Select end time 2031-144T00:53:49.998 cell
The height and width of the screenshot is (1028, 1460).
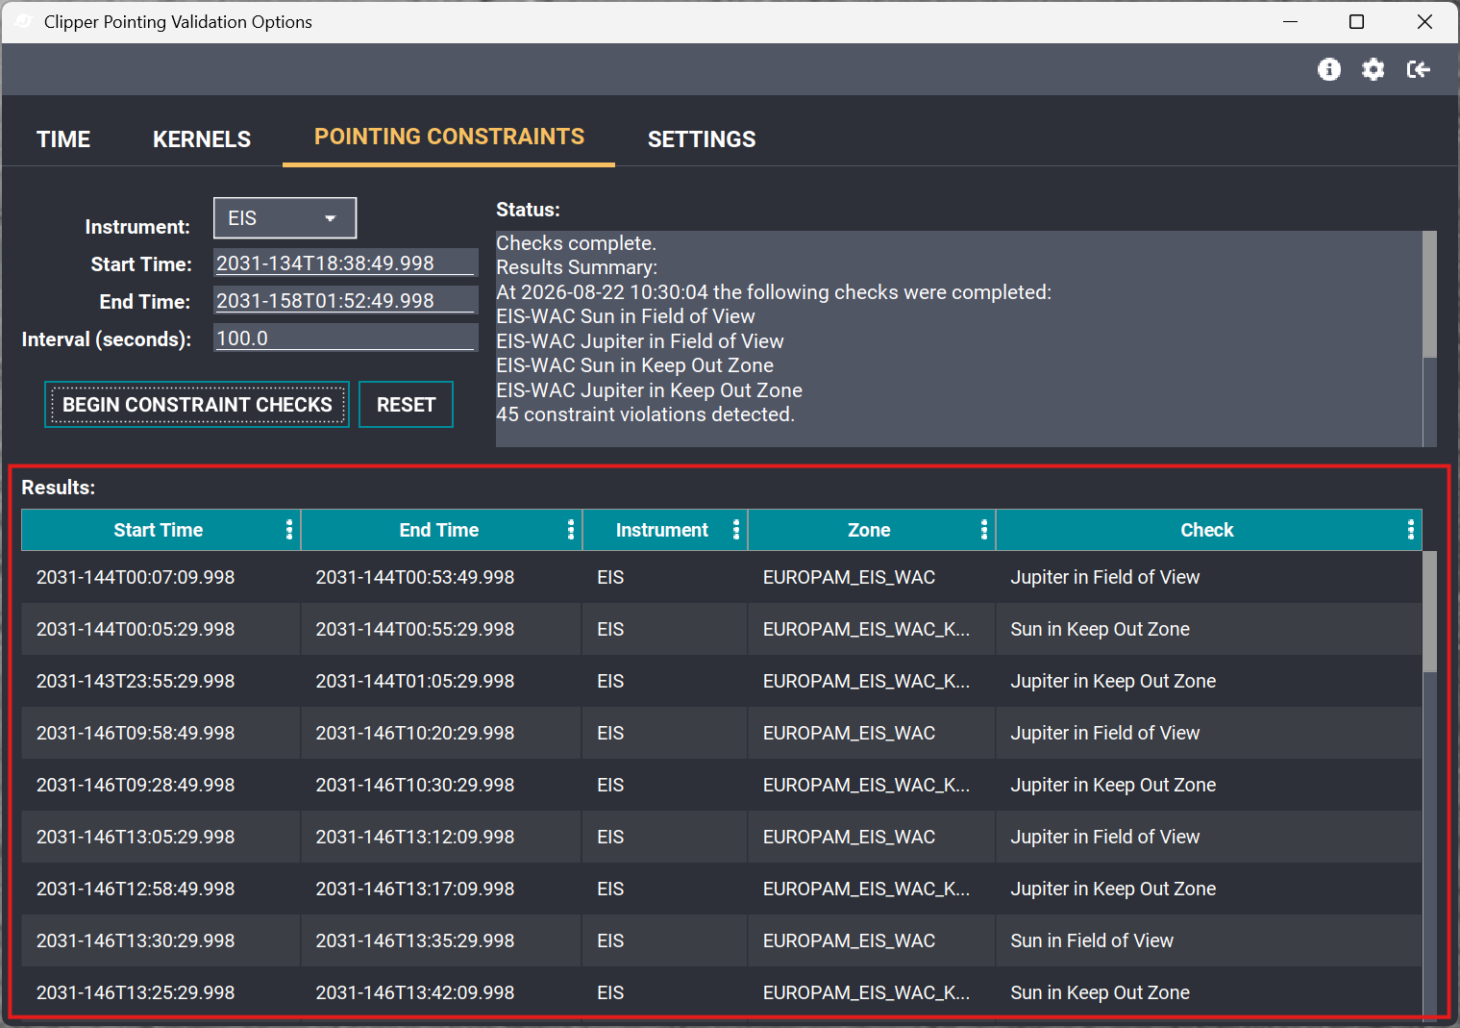click(441, 577)
